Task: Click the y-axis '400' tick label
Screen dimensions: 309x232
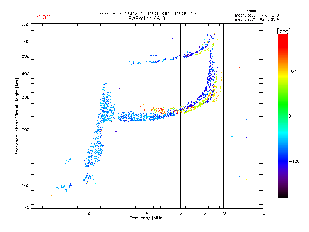Action: click(x=25, y=74)
